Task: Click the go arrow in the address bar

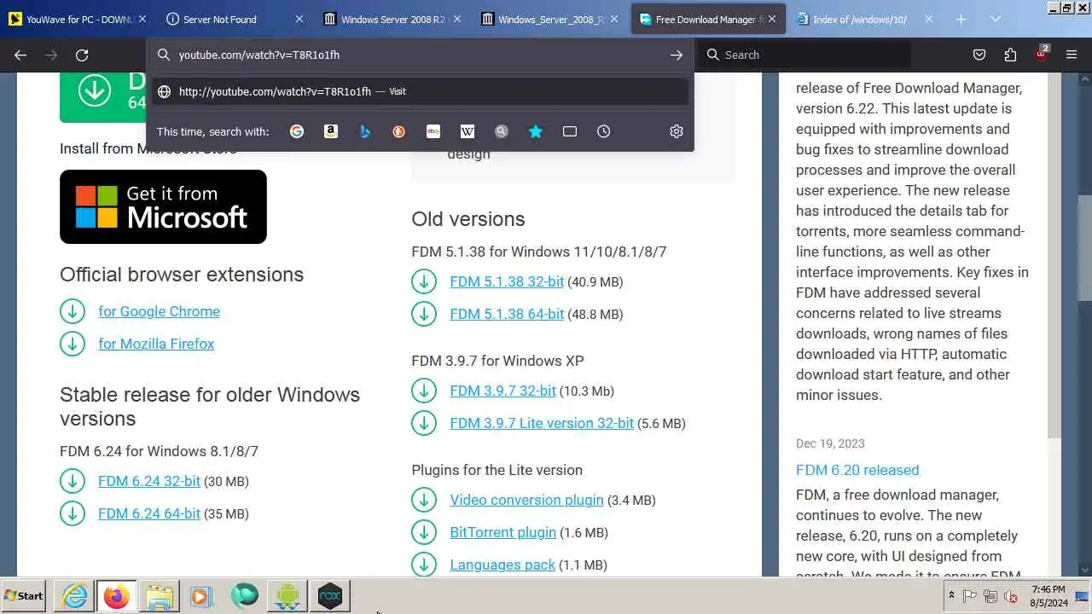Action: (676, 55)
